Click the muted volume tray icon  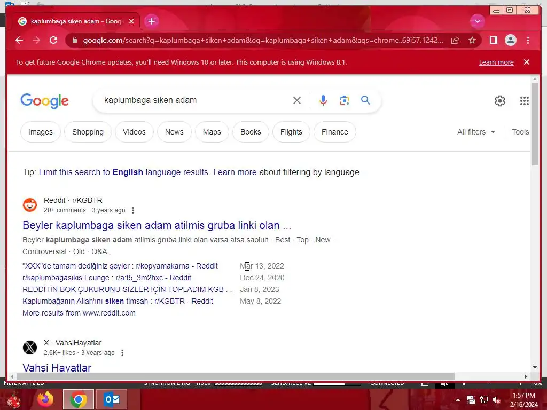point(497,400)
